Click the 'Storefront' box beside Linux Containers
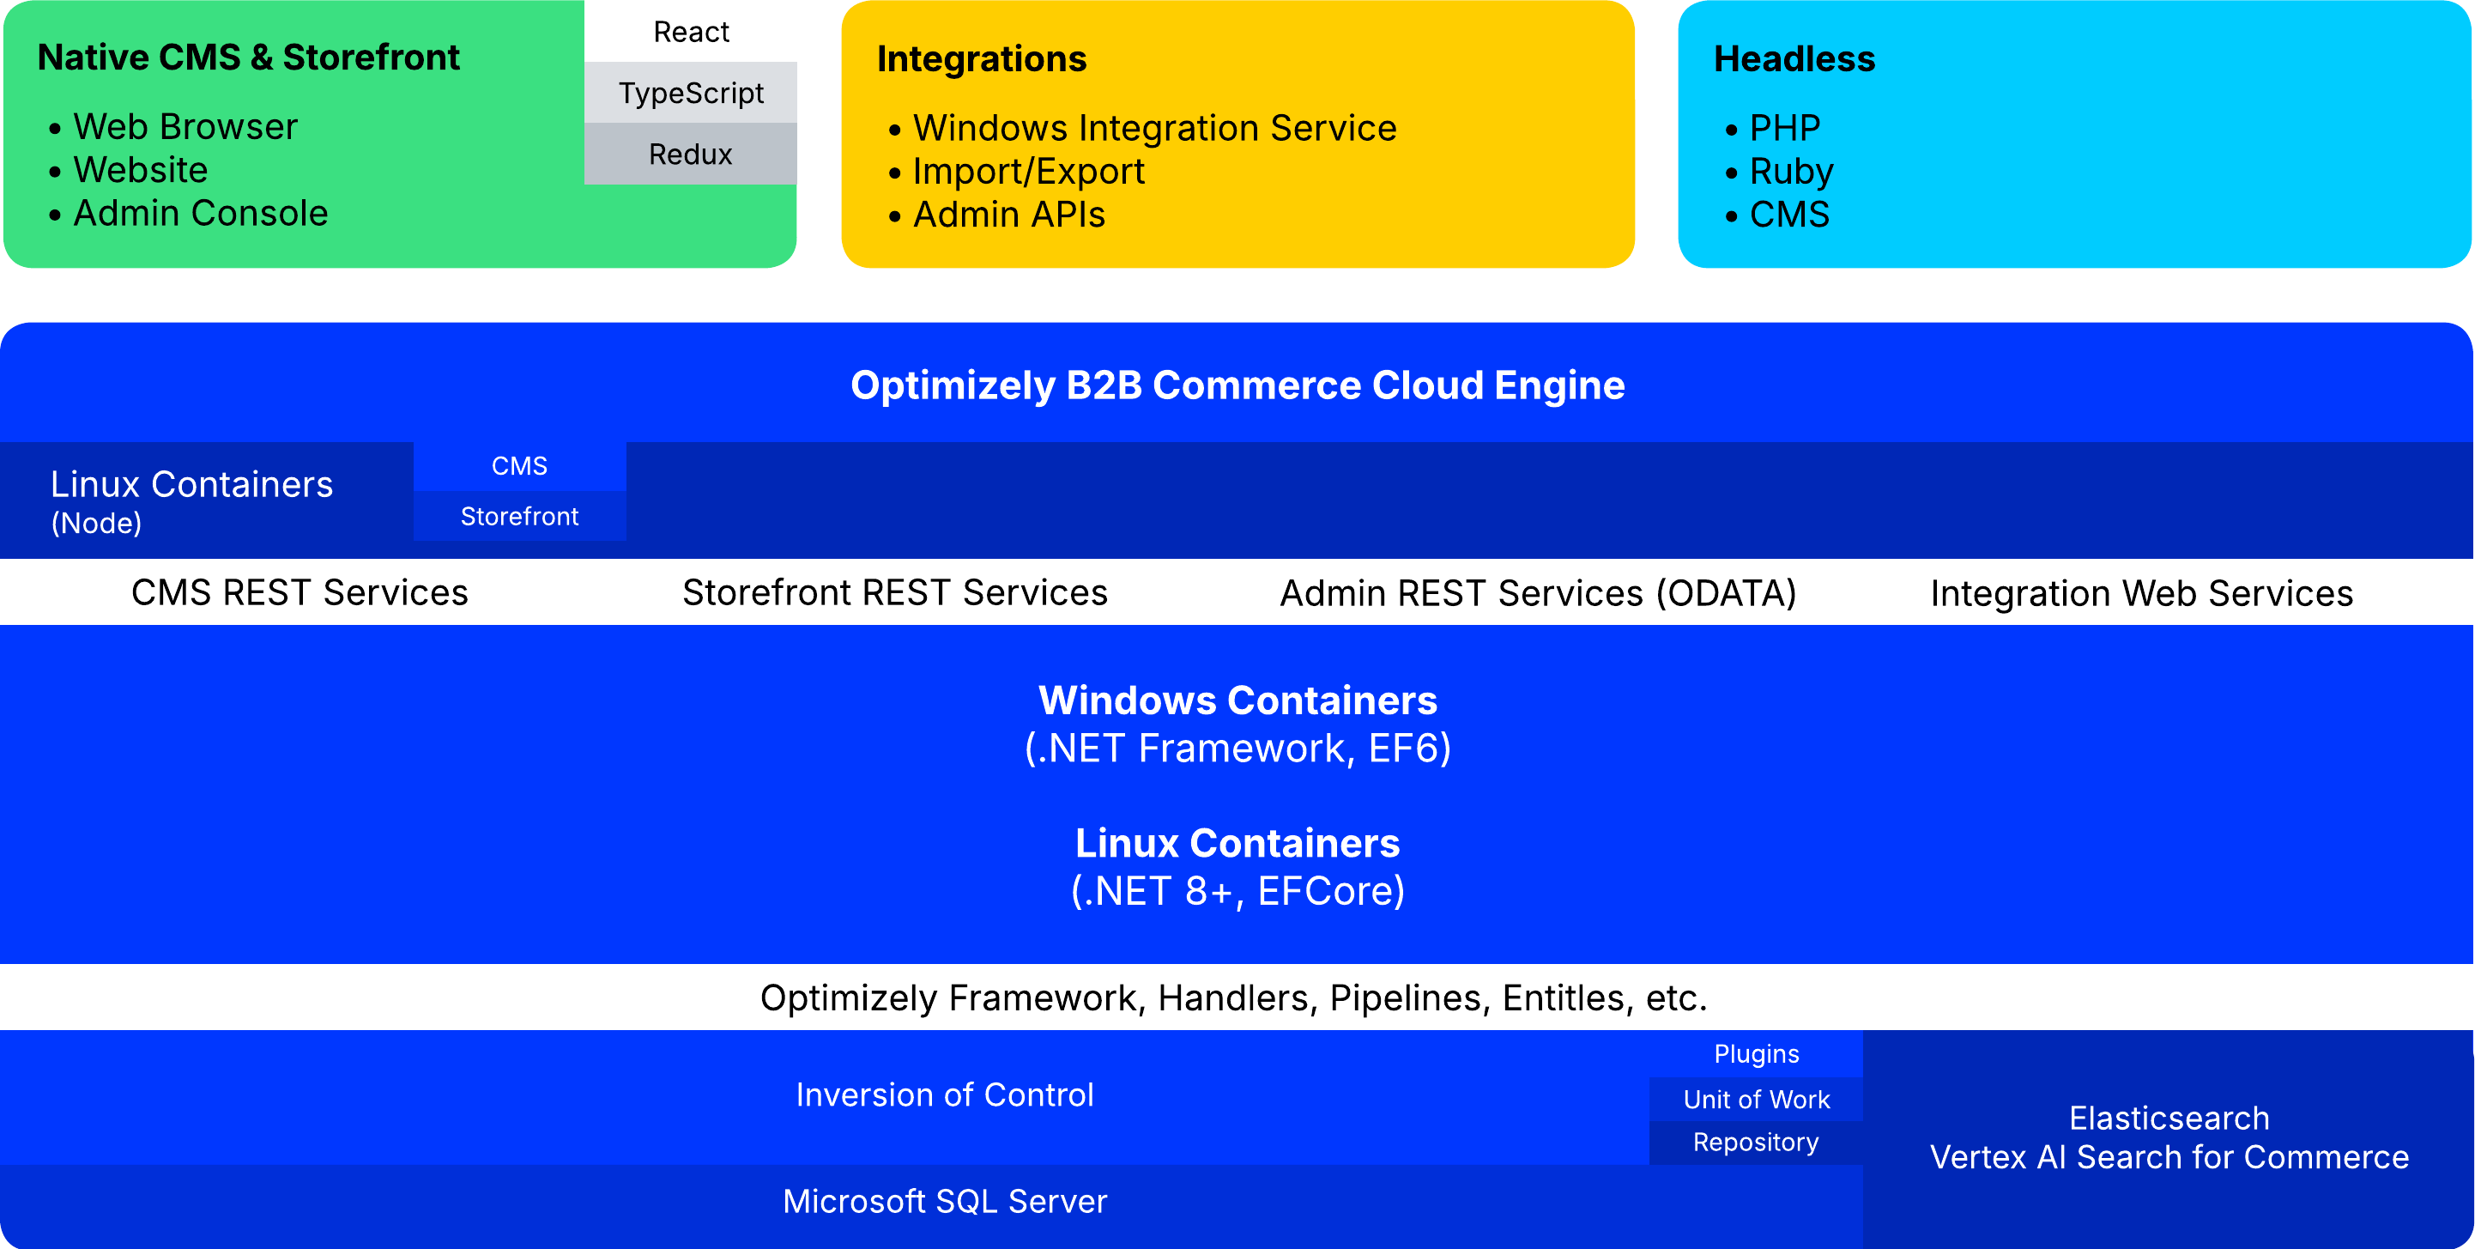The image size is (2481, 1249). 520,517
